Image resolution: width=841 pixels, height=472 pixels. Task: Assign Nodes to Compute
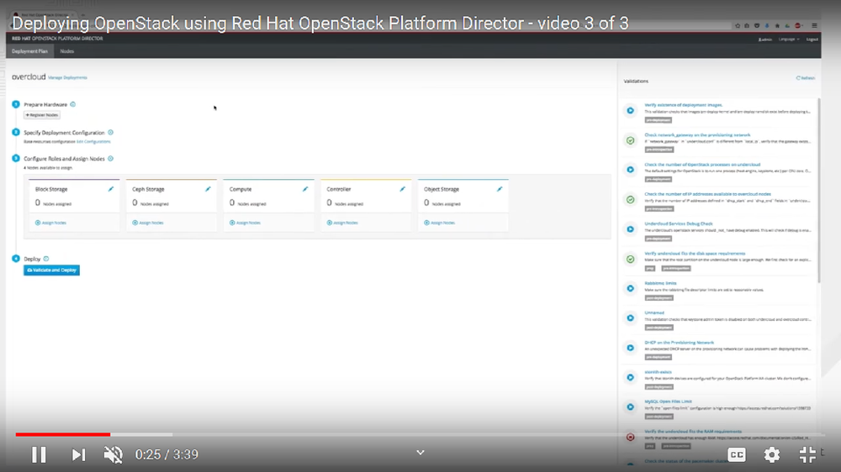245,223
